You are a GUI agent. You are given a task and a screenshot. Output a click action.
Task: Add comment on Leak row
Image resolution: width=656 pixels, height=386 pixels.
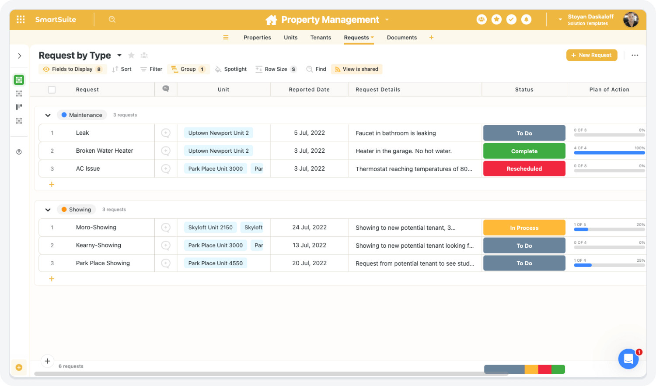[x=166, y=133]
